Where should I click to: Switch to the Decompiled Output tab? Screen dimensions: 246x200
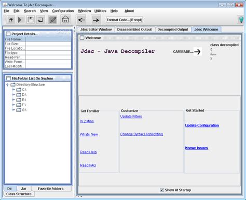tap(173, 30)
